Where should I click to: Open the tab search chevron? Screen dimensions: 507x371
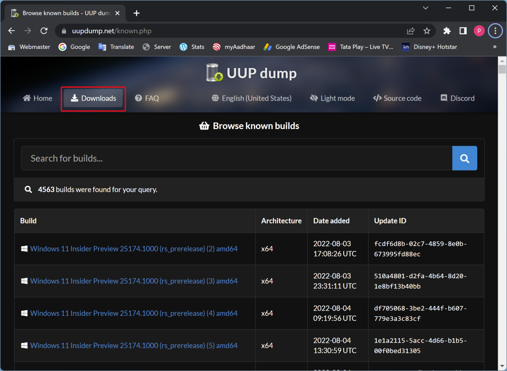point(425,8)
